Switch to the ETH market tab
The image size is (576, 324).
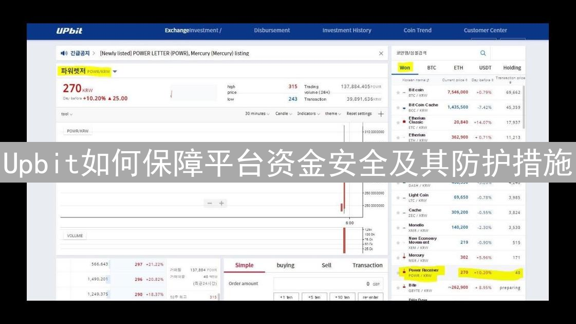pyautogui.click(x=458, y=68)
